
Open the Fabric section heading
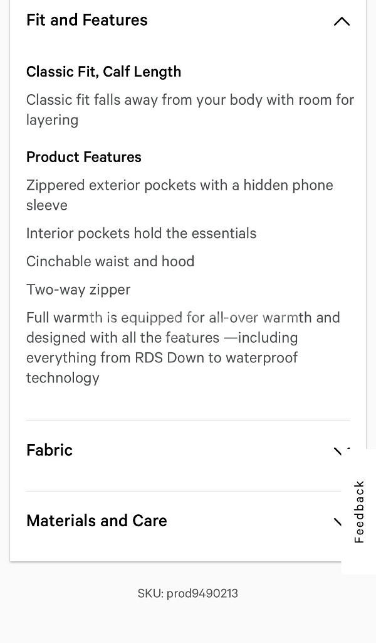click(x=50, y=450)
